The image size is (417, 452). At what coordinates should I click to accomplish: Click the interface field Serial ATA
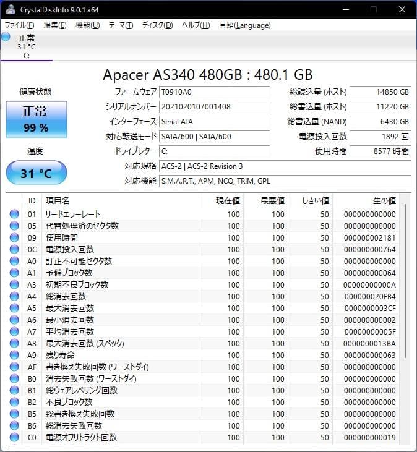pyautogui.click(x=214, y=122)
